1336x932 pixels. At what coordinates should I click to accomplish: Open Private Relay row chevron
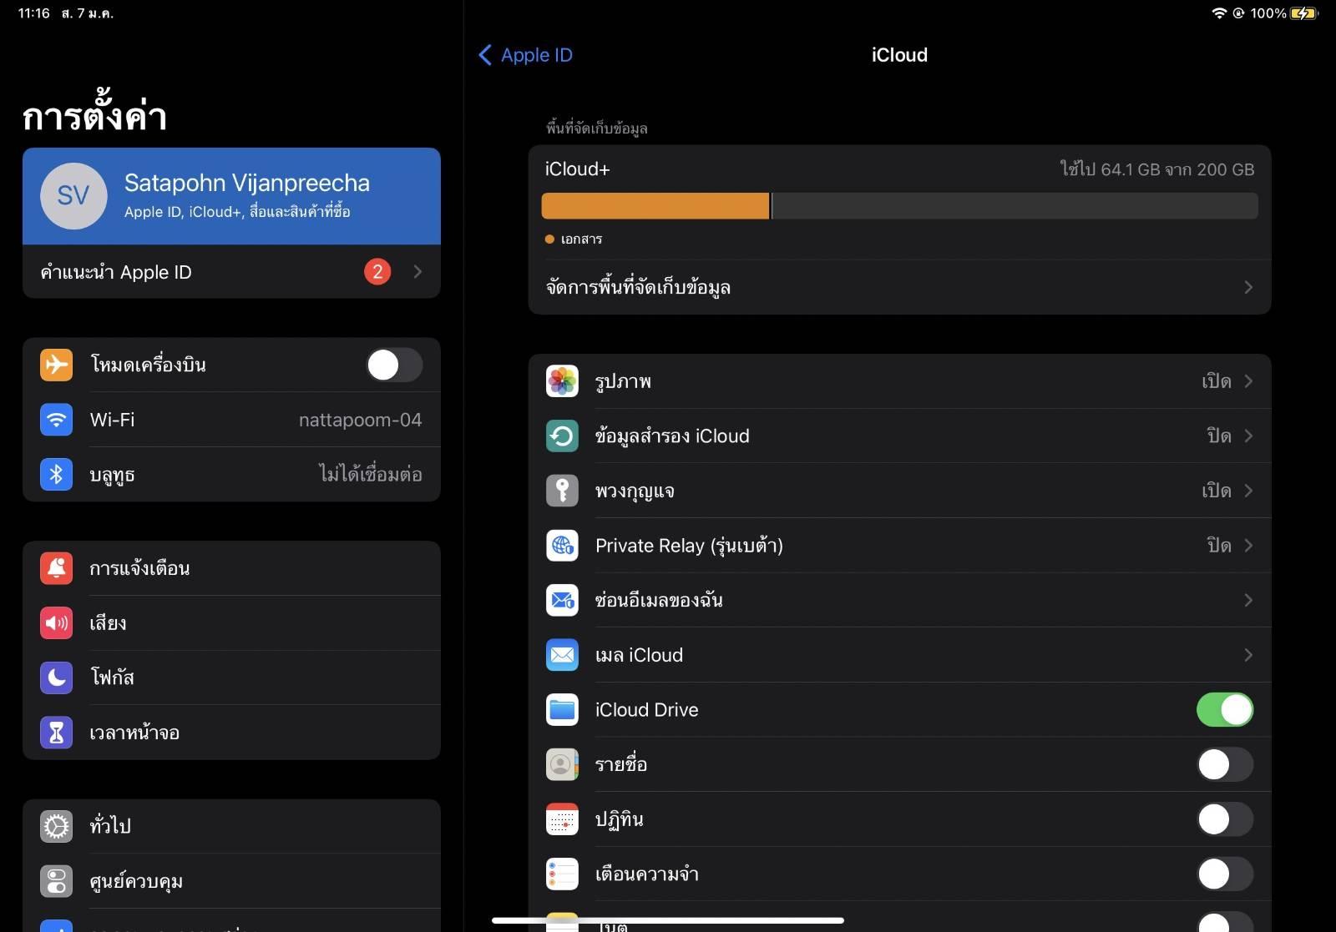1248,546
